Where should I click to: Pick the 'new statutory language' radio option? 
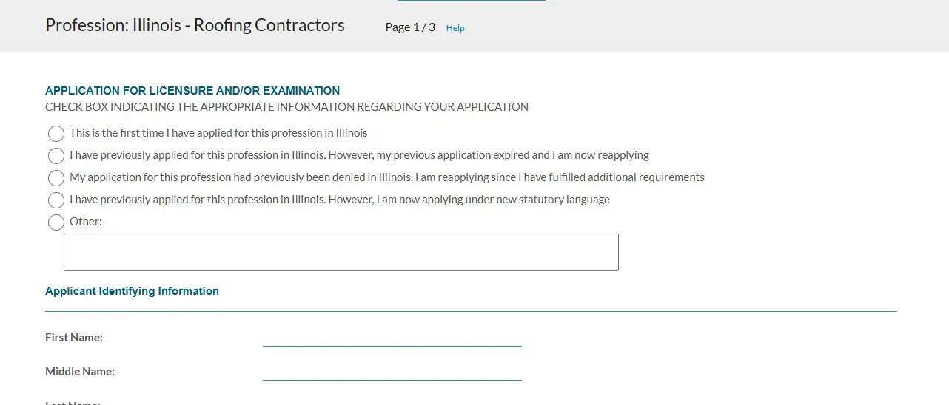[56, 200]
